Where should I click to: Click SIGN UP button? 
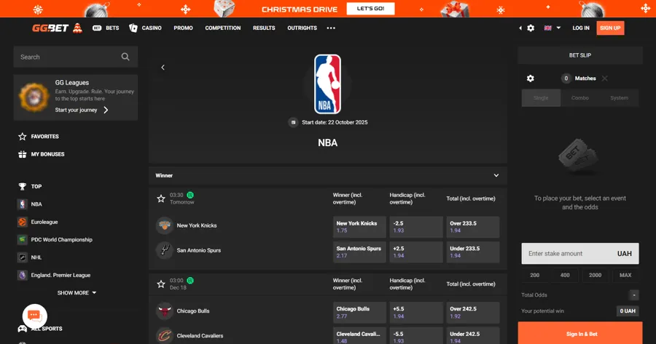pos(610,28)
